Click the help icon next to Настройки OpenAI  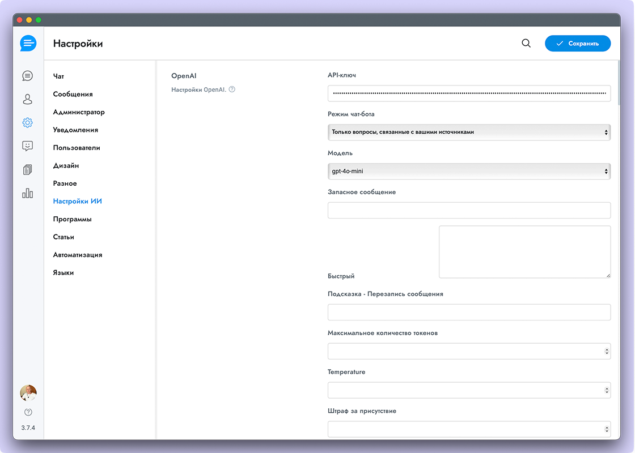232,89
